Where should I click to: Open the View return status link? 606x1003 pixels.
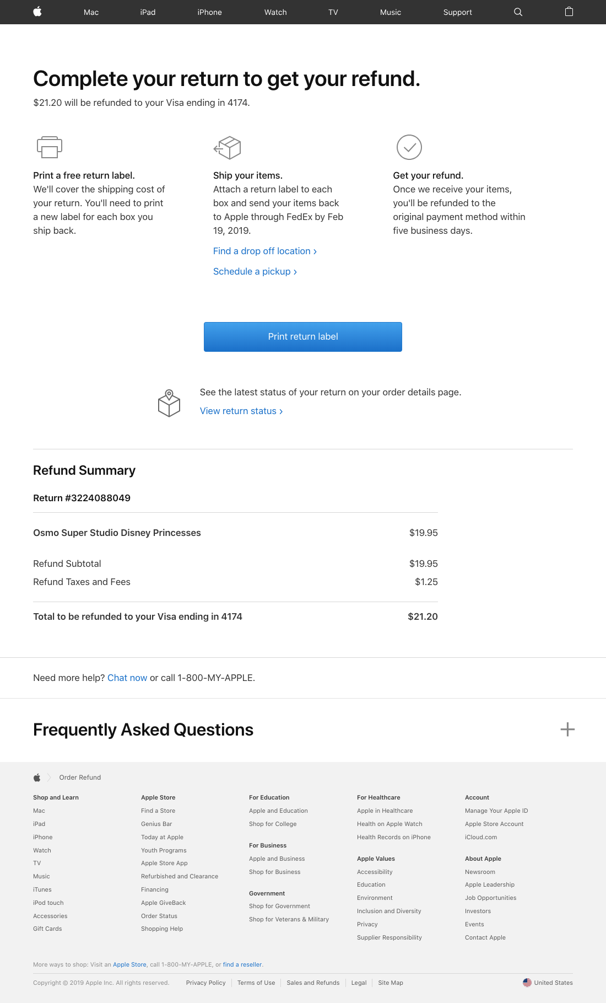(241, 411)
